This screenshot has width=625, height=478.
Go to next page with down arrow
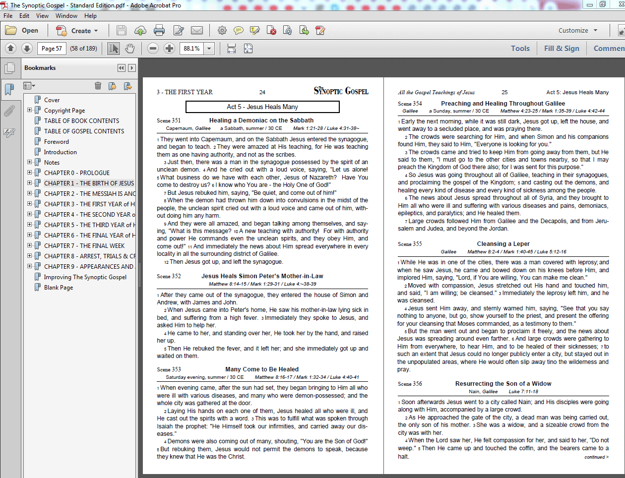click(27, 48)
